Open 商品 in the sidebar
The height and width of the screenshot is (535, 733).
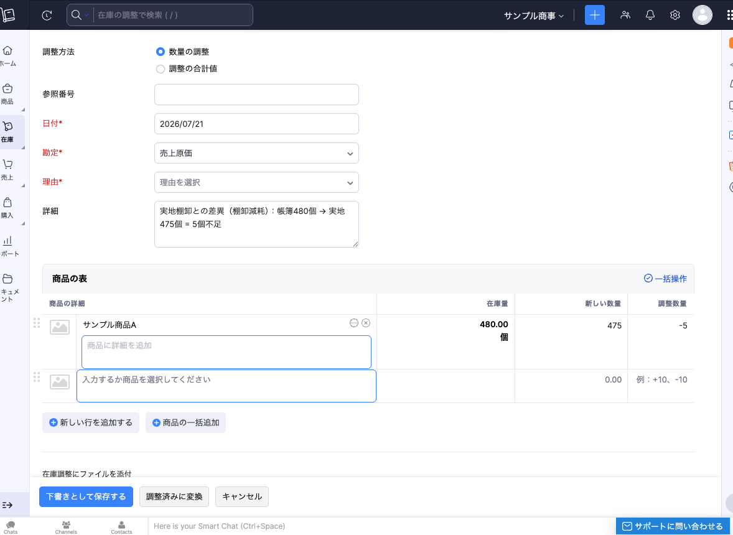[x=7, y=94]
